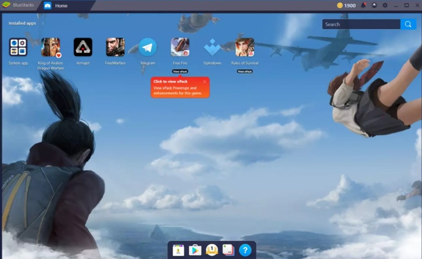Screen dimensions: 422x259
Task: Open the System app folder
Action: (18, 48)
